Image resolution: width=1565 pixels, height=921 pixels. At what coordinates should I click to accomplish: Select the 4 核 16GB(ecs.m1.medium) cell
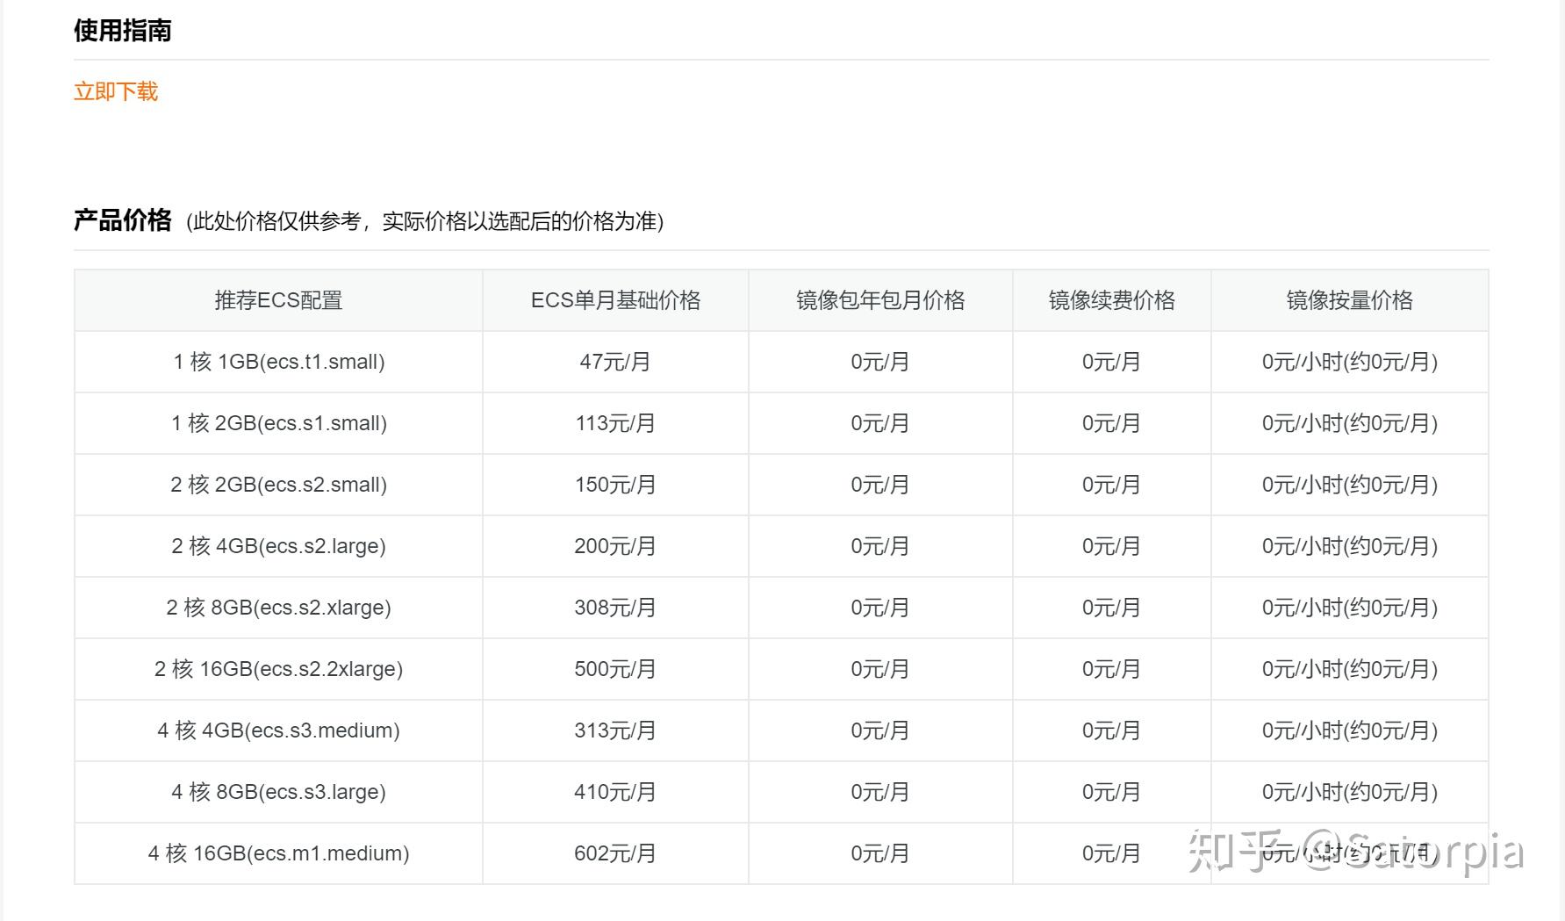(x=278, y=853)
